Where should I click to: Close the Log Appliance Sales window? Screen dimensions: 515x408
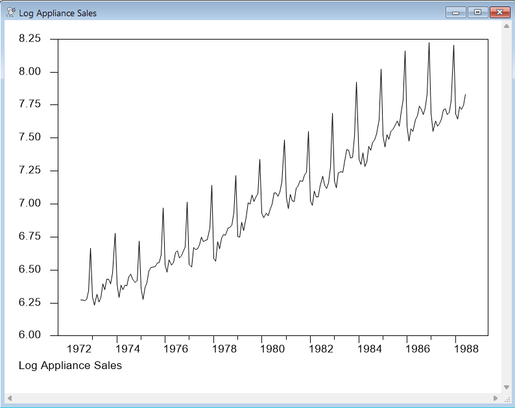point(499,12)
